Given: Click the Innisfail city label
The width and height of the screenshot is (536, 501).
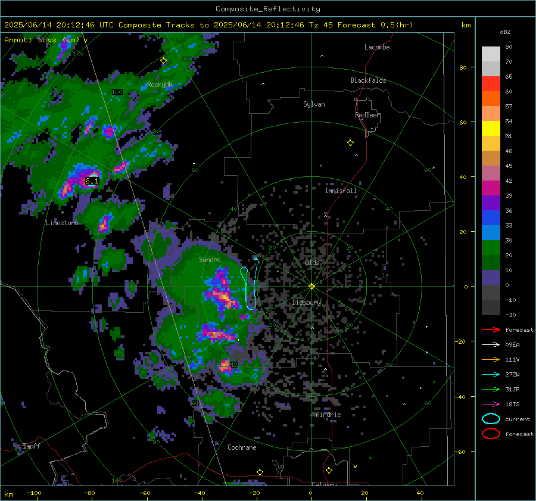Looking at the screenshot, I should (341, 191).
